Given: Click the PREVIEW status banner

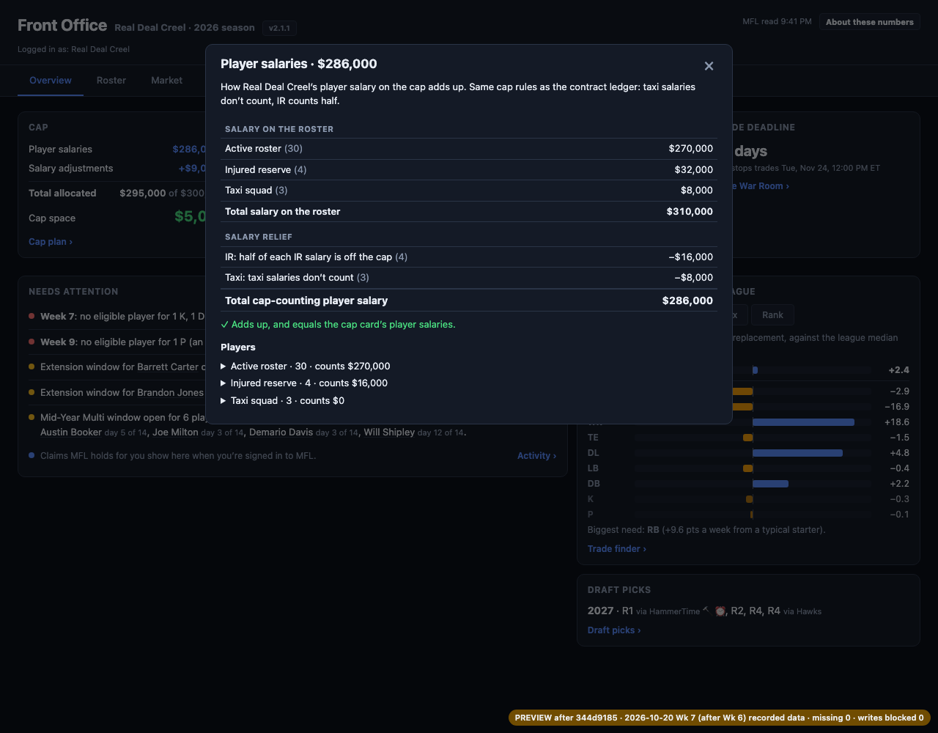Looking at the screenshot, I should point(720,718).
